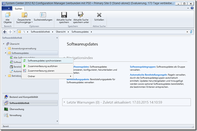197x131 pixels.
Task: Open the Softwareupdategruppen link
Action: coord(143,67)
